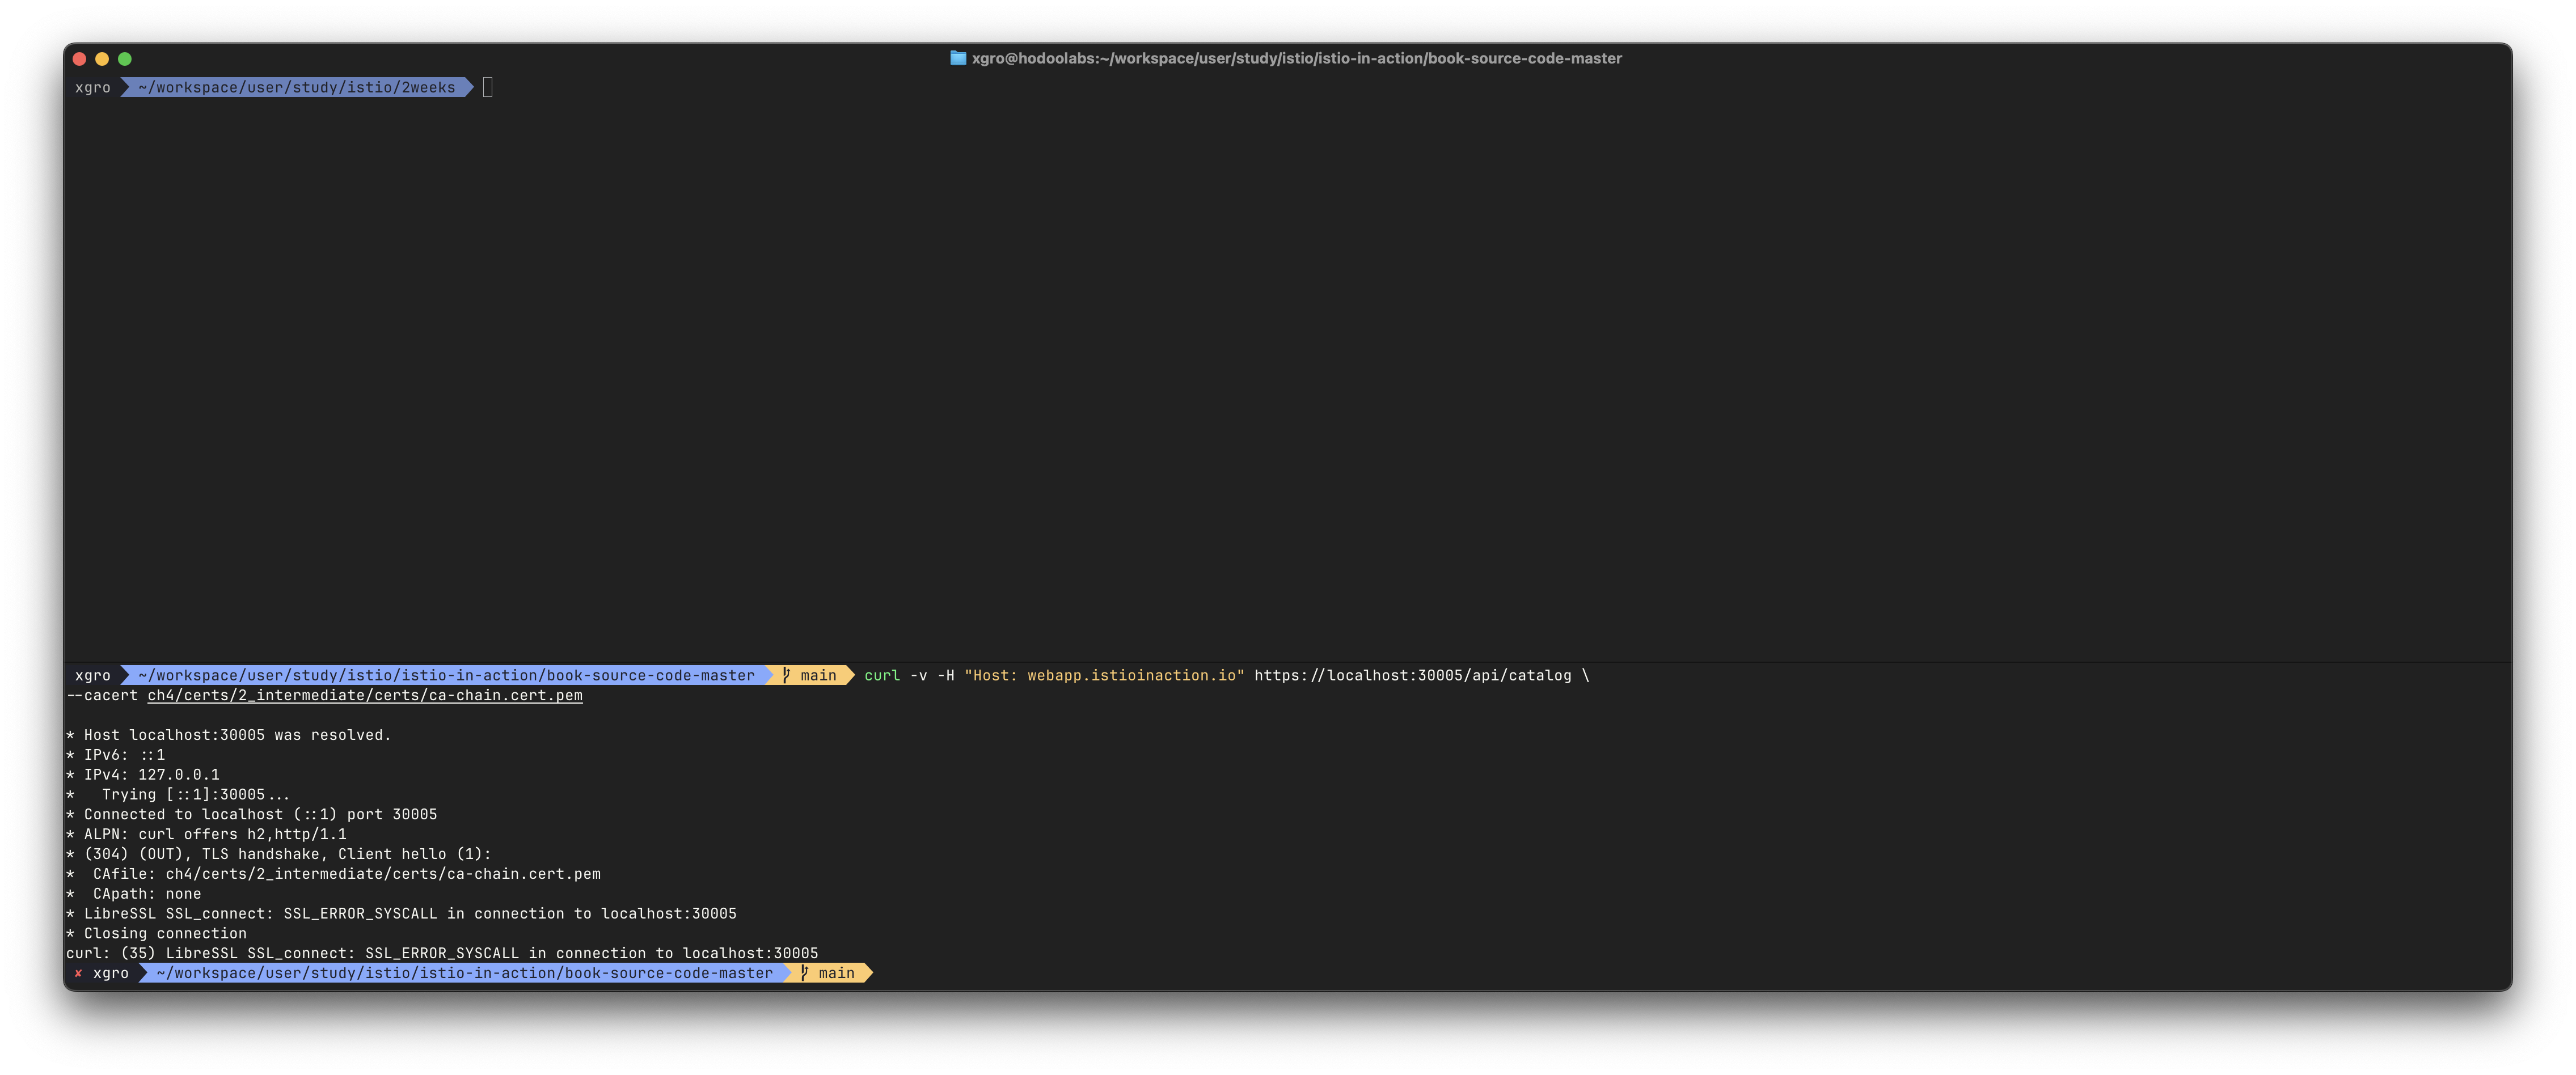
Task: Click the main branch label in the last prompt
Action: [836, 973]
